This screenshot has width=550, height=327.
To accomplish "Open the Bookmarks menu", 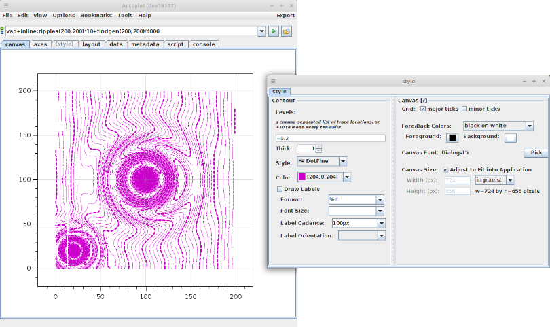I will 96,15.
